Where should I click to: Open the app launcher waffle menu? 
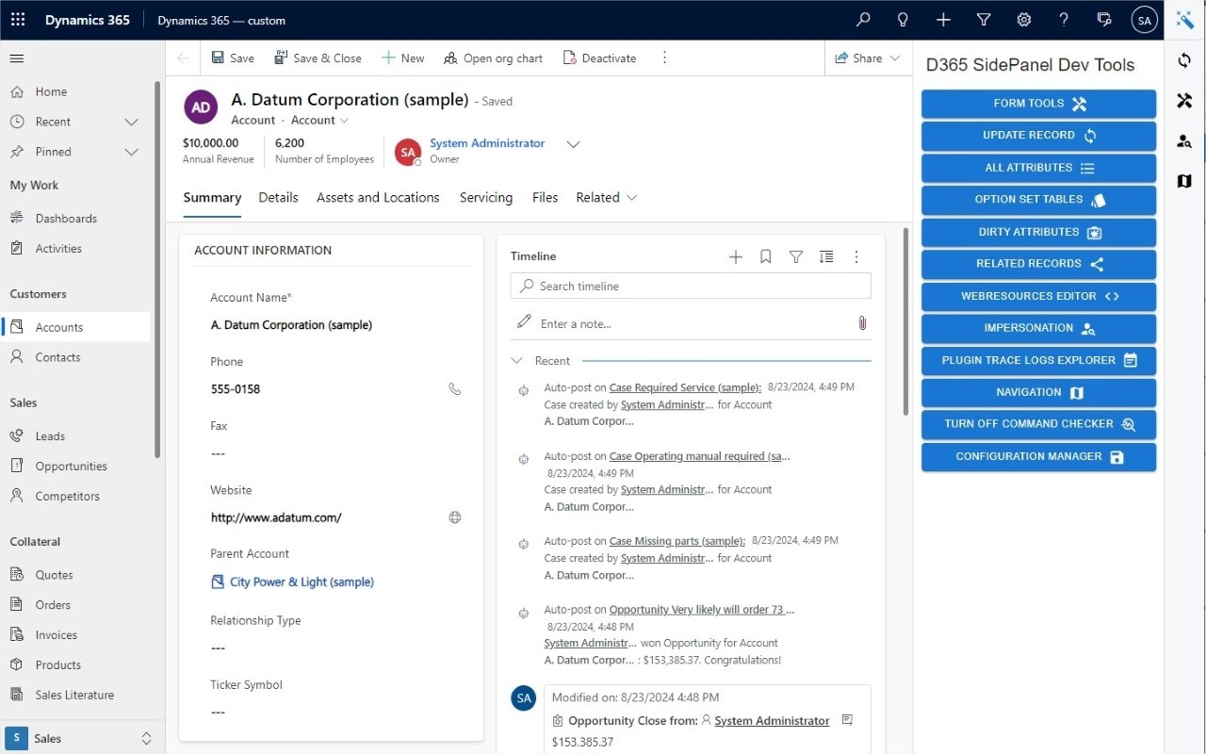coord(18,20)
